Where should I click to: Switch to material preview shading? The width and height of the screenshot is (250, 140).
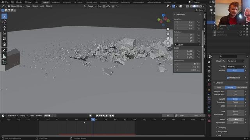pyautogui.click(x=198, y=6)
